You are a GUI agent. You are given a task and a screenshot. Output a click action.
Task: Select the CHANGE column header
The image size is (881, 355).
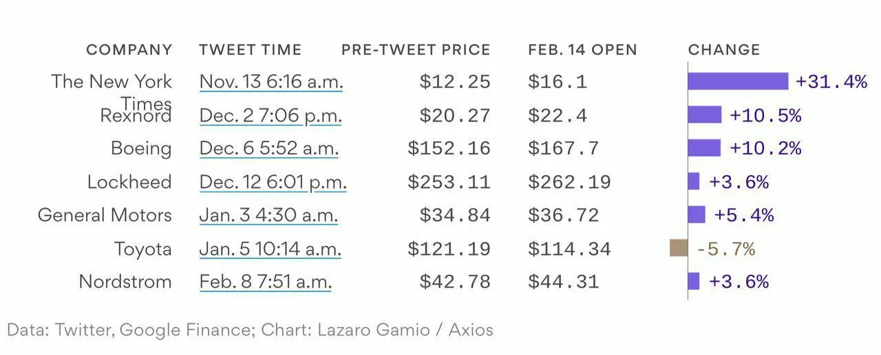[x=724, y=50]
